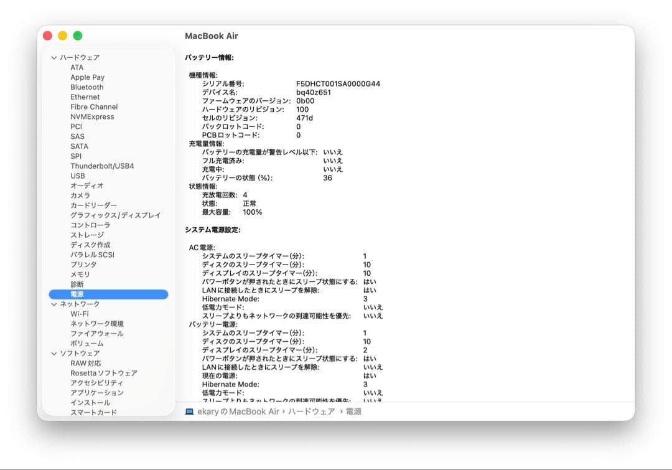672x470 pixels.
Task: Collapse the ソフトウェア section in the sidebar
Action: pyautogui.click(x=53, y=353)
